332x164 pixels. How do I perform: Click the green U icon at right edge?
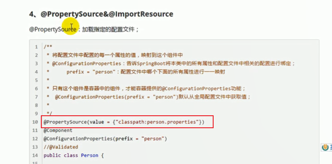[x=325, y=147]
